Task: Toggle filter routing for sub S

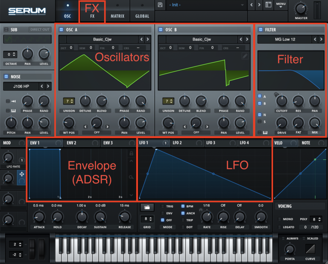Action: 260,121
